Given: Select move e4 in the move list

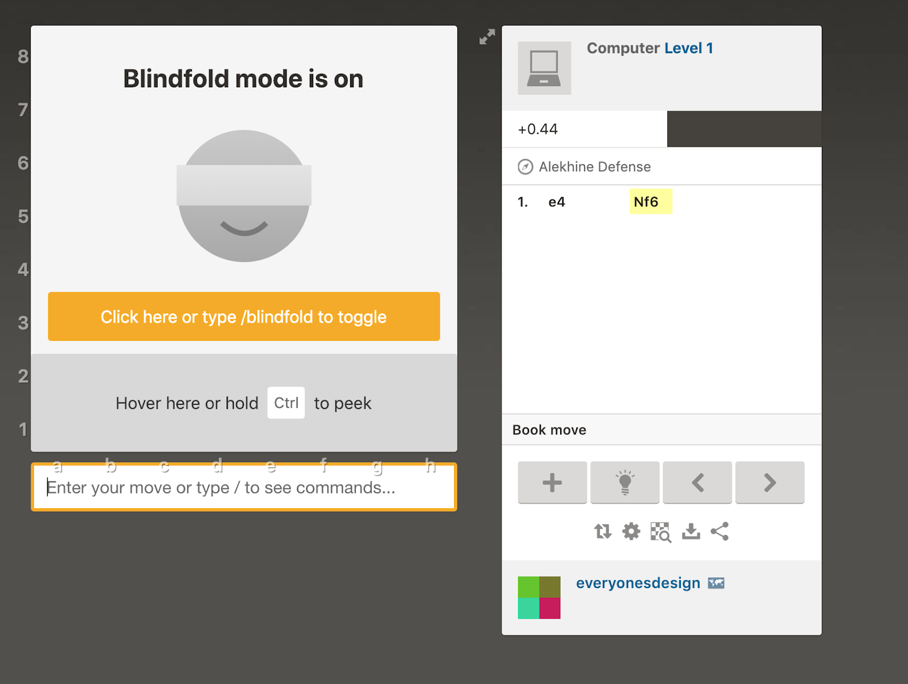Looking at the screenshot, I should (x=557, y=202).
